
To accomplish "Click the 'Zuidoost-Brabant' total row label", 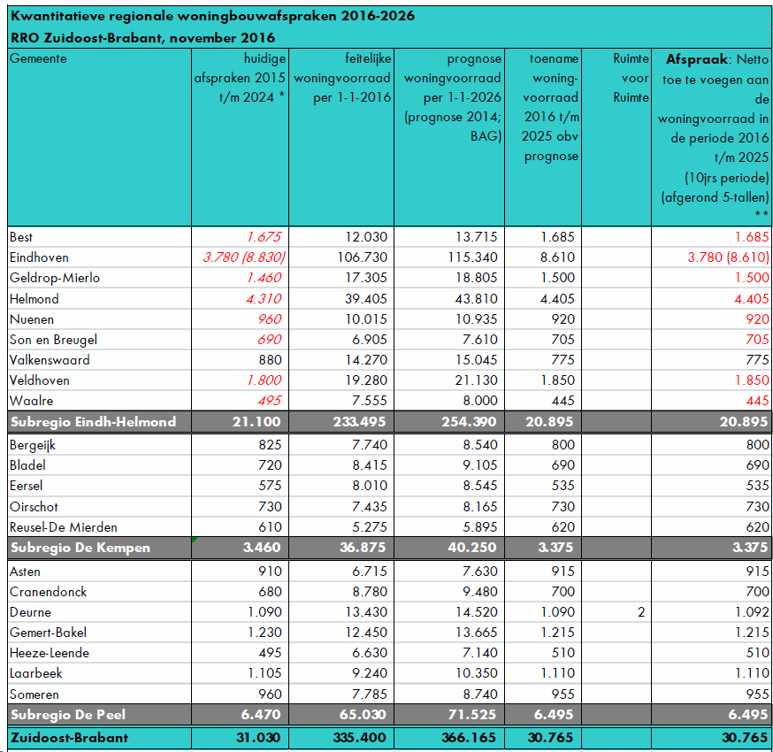I will pyautogui.click(x=69, y=737).
